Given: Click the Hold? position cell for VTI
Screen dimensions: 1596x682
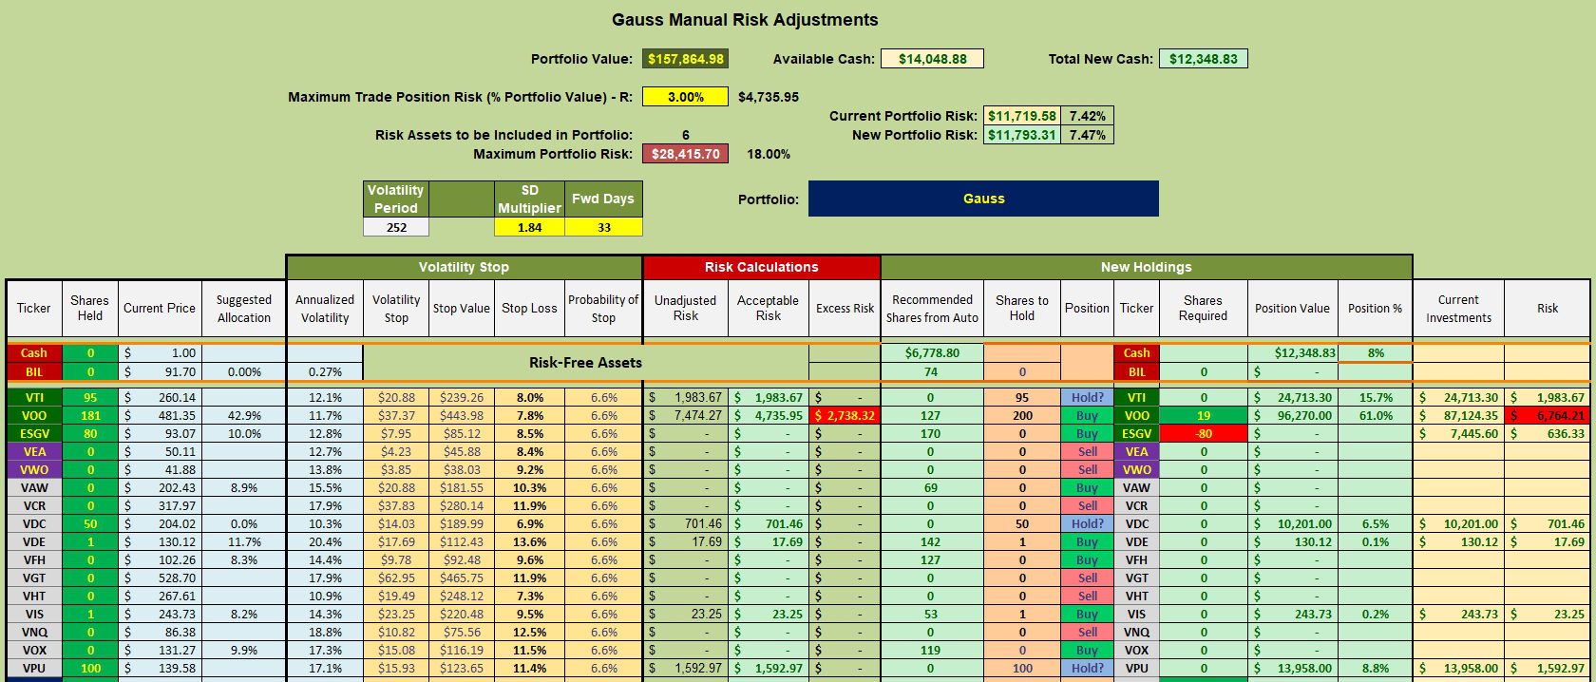Looking at the screenshot, I should coord(1087,397).
